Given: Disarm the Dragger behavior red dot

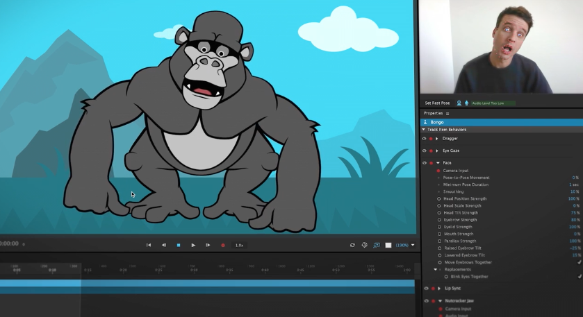Looking at the screenshot, I should point(431,139).
